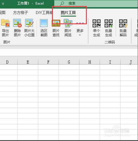Open batch QR code decoding (批量解码)
Screen dimensions: 138x141
(123, 28)
